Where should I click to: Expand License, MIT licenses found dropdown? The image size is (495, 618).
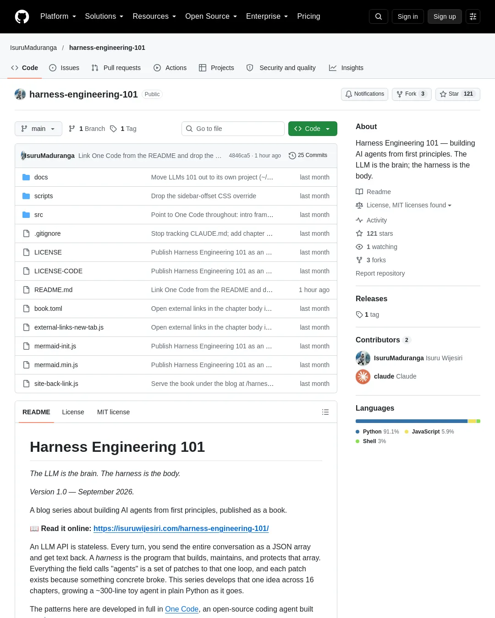(x=409, y=205)
